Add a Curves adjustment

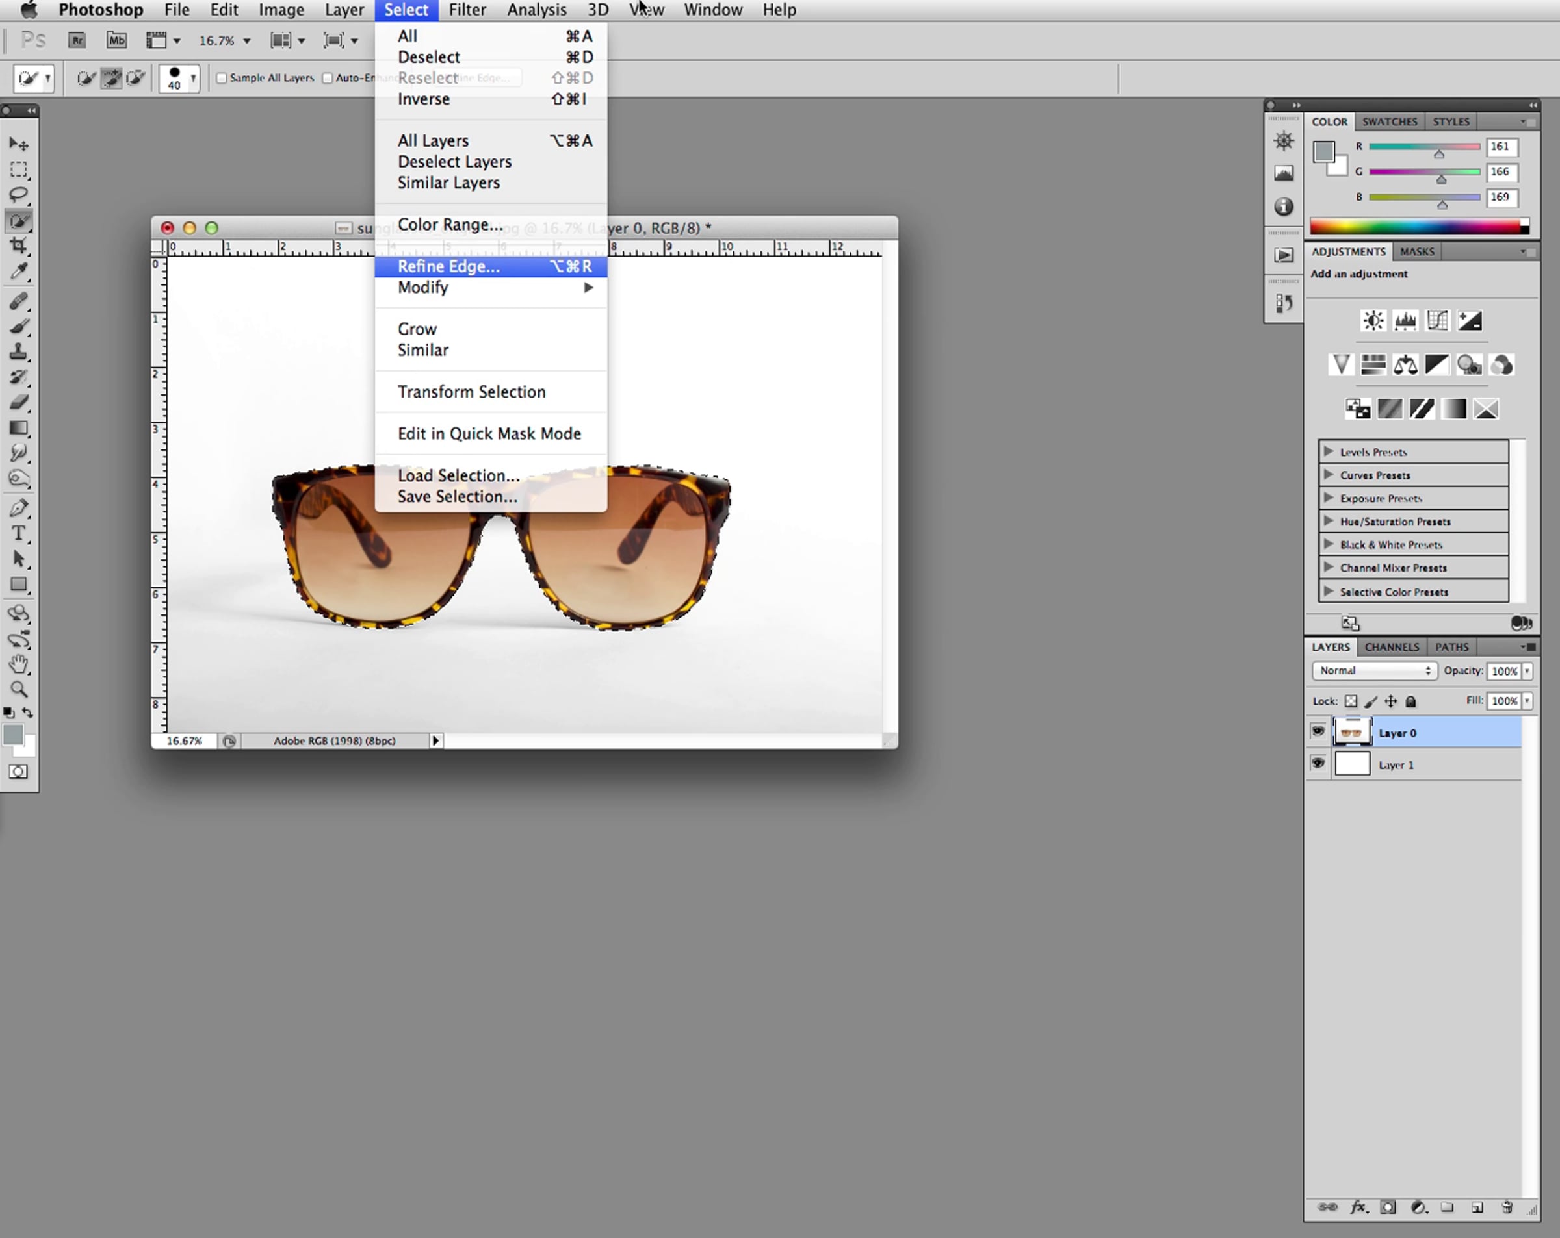(1437, 320)
